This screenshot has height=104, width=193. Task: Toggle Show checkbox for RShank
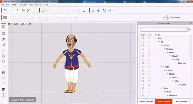pyautogui.click(x=143, y=49)
